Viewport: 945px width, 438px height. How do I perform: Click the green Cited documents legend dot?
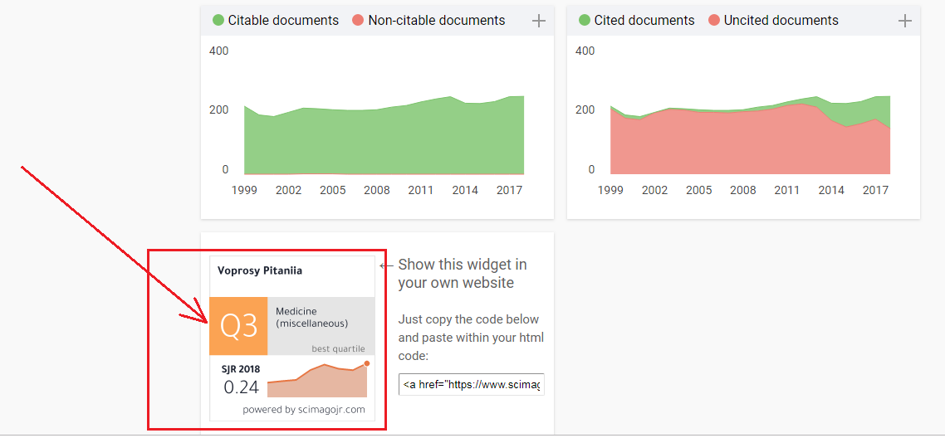584,21
